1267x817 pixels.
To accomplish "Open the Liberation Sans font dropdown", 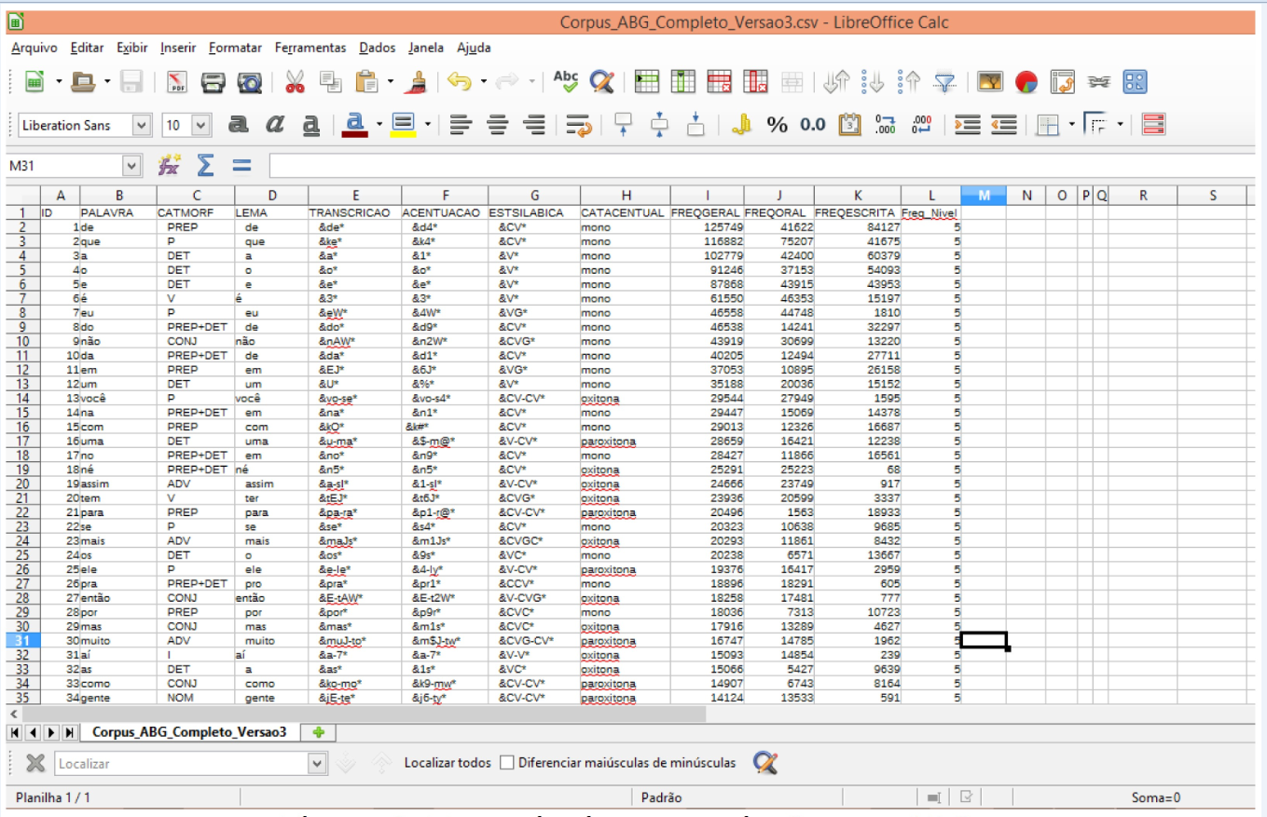I will point(142,125).
